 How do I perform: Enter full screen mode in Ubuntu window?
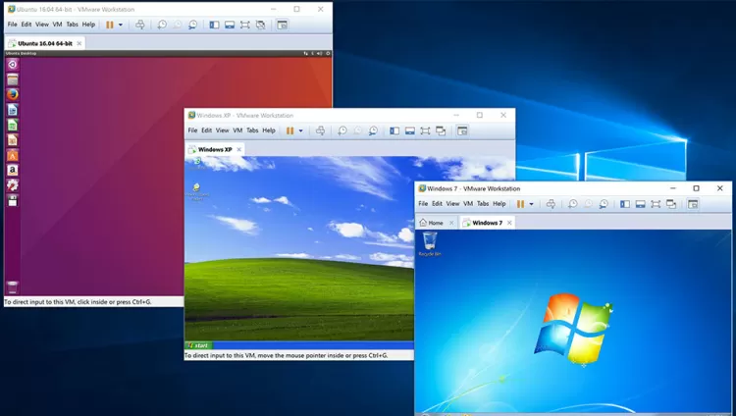[x=245, y=25]
